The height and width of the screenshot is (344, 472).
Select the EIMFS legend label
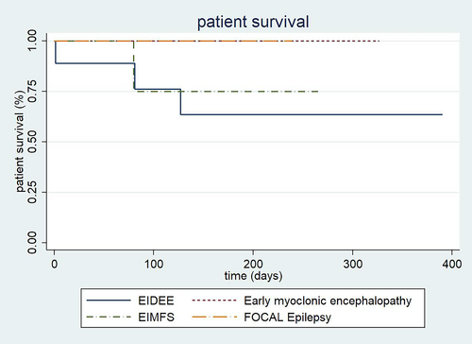[x=157, y=317]
